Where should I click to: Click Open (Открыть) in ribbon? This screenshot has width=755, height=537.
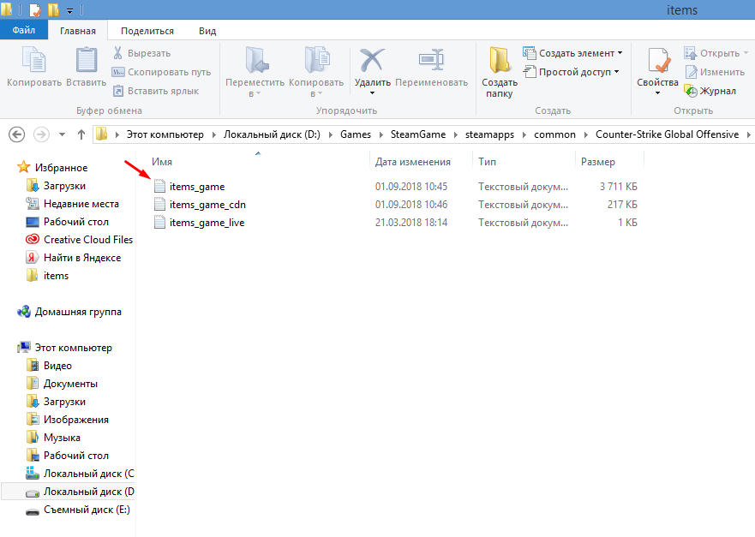click(x=716, y=53)
